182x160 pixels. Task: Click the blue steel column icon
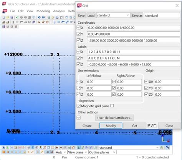click(x=55, y=22)
